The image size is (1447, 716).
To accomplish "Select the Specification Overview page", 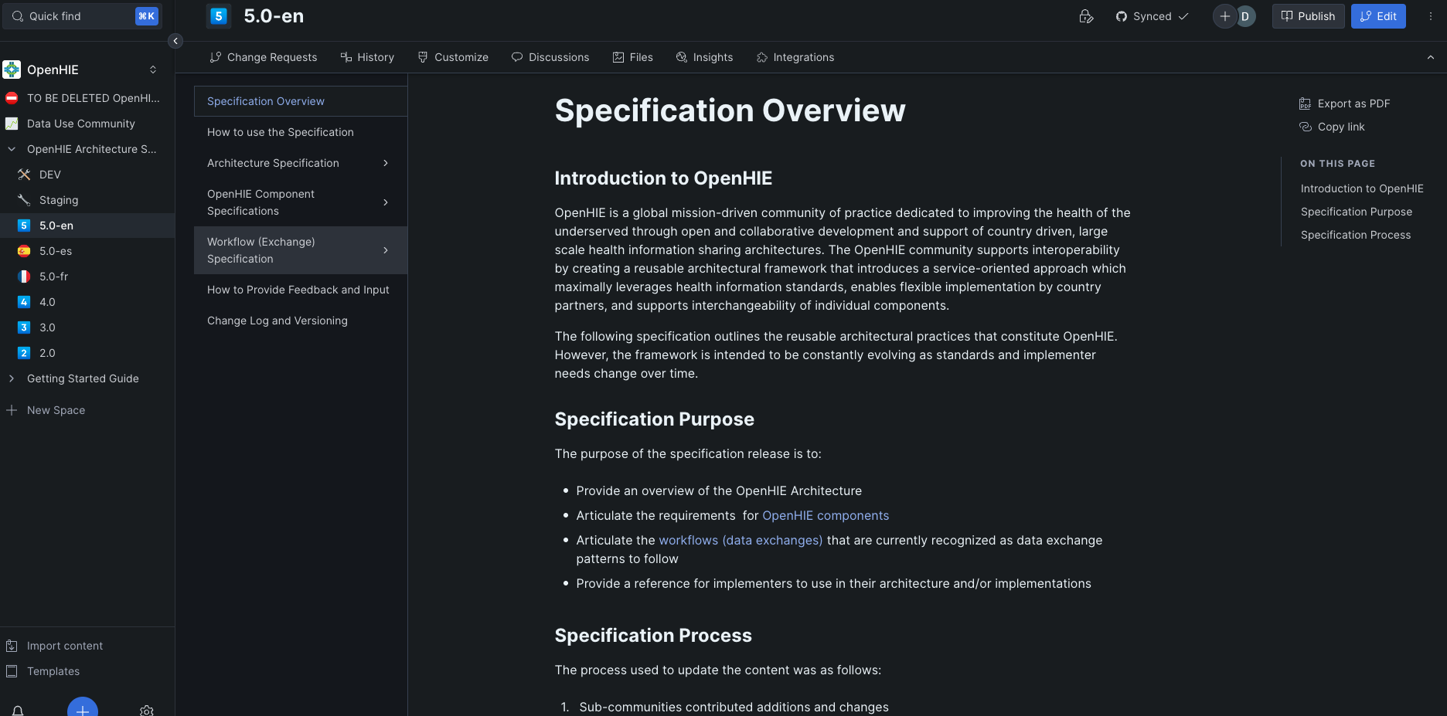I will (x=301, y=101).
